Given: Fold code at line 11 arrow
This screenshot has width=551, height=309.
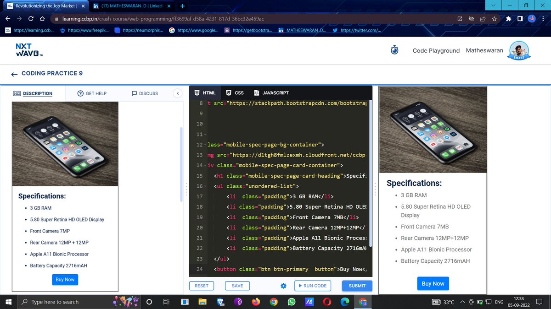Looking at the screenshot, I should [204, 135].
